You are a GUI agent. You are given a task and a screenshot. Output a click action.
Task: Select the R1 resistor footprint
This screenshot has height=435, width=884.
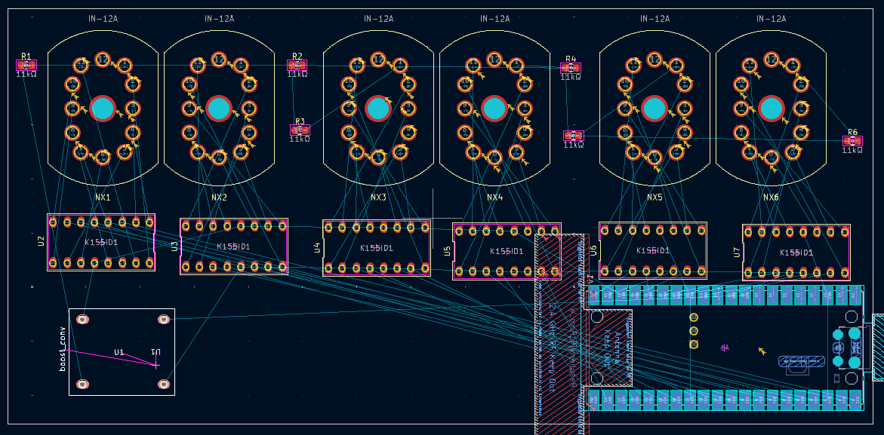point(26,66)
